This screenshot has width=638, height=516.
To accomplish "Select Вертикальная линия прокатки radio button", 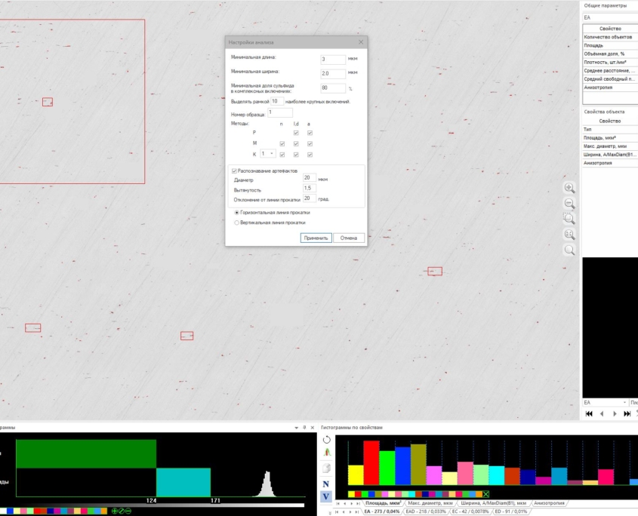I will [236, 223].
